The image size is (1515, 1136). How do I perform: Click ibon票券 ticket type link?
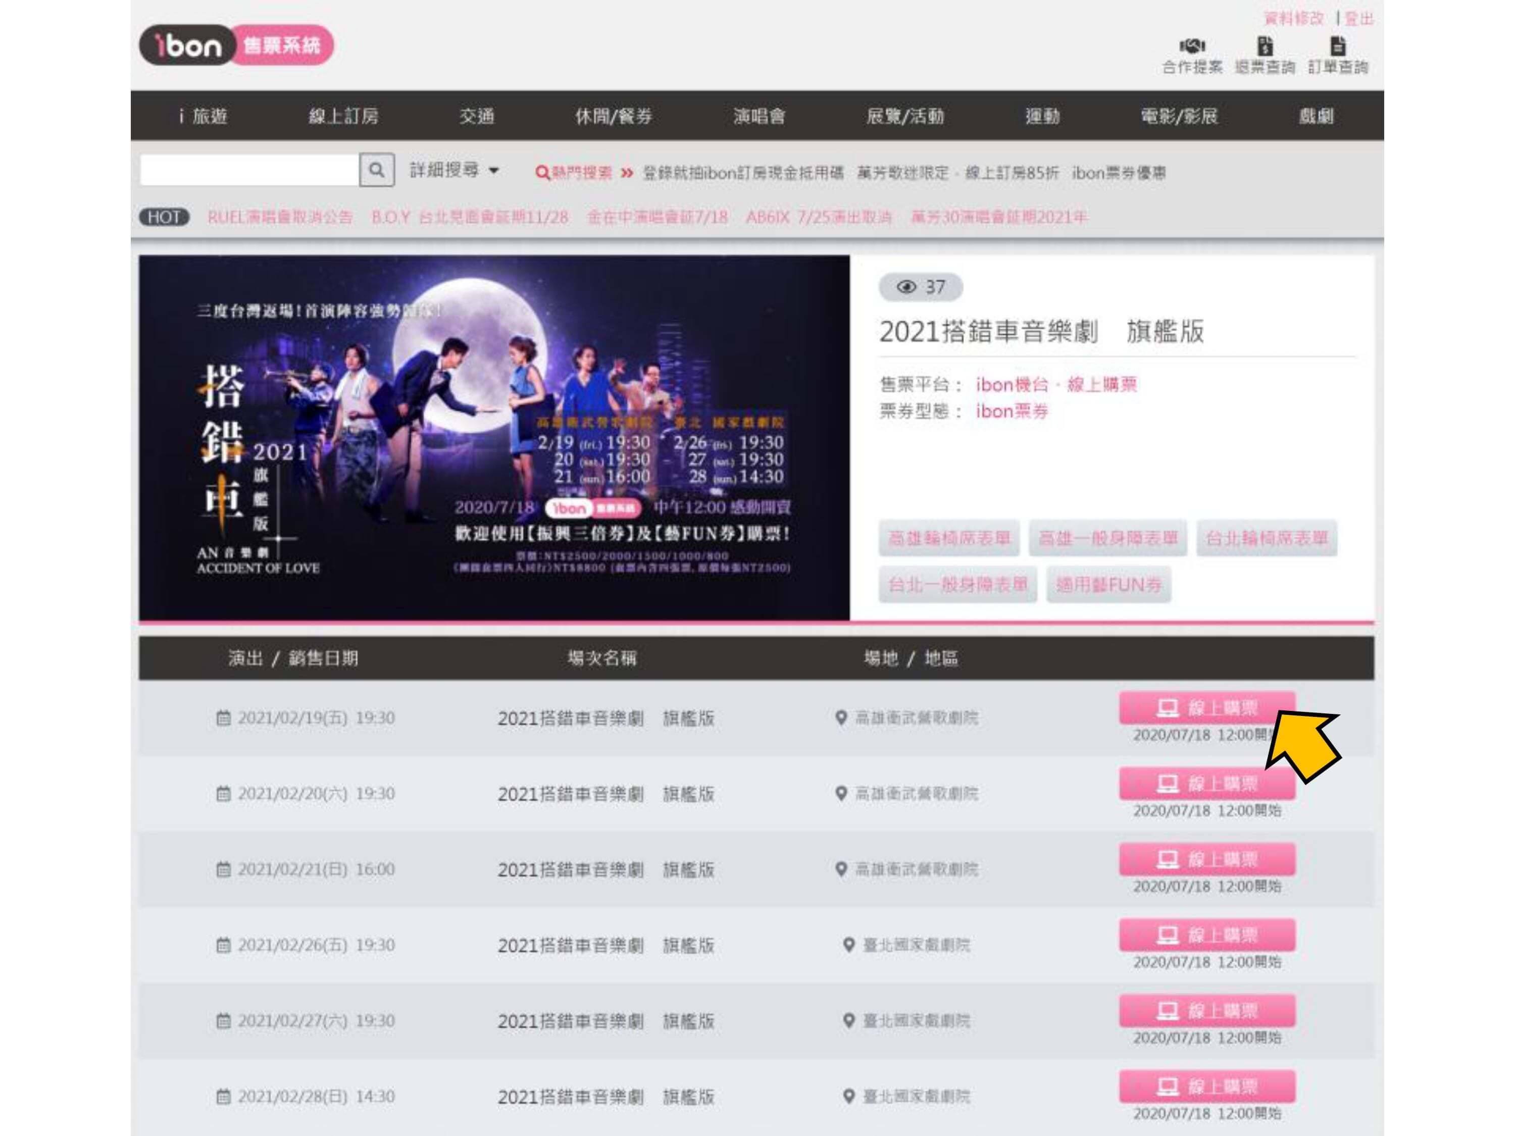tap(1013, 411)
